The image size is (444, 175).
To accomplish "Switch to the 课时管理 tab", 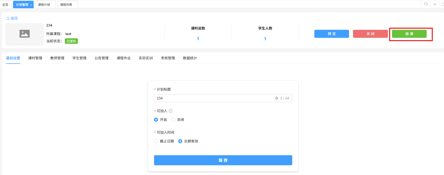I will (x=35, y=58).
